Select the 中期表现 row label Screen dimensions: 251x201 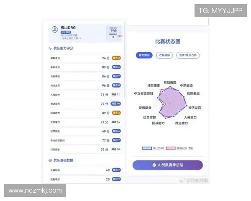(x=55, y=67)
